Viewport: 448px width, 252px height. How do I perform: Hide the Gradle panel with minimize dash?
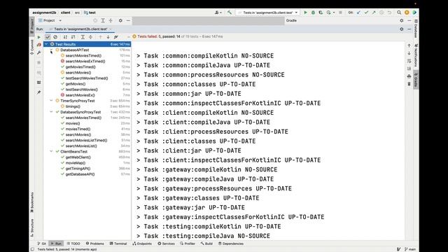pos(409,20)
